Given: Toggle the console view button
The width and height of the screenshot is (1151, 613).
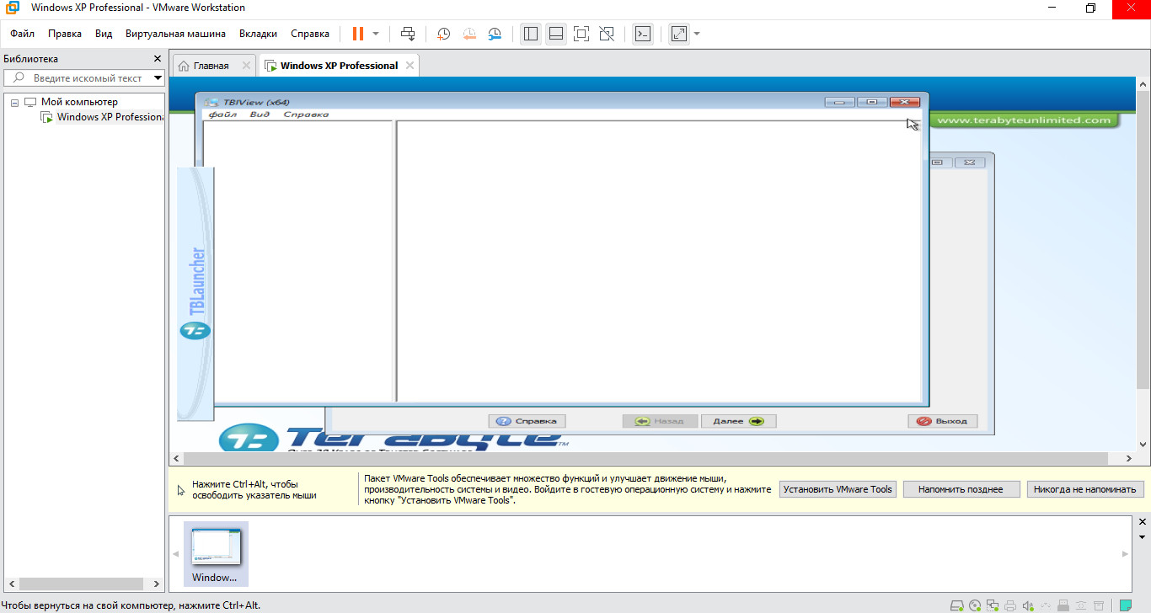Looking at the screenshot, I should pos(643,34).
